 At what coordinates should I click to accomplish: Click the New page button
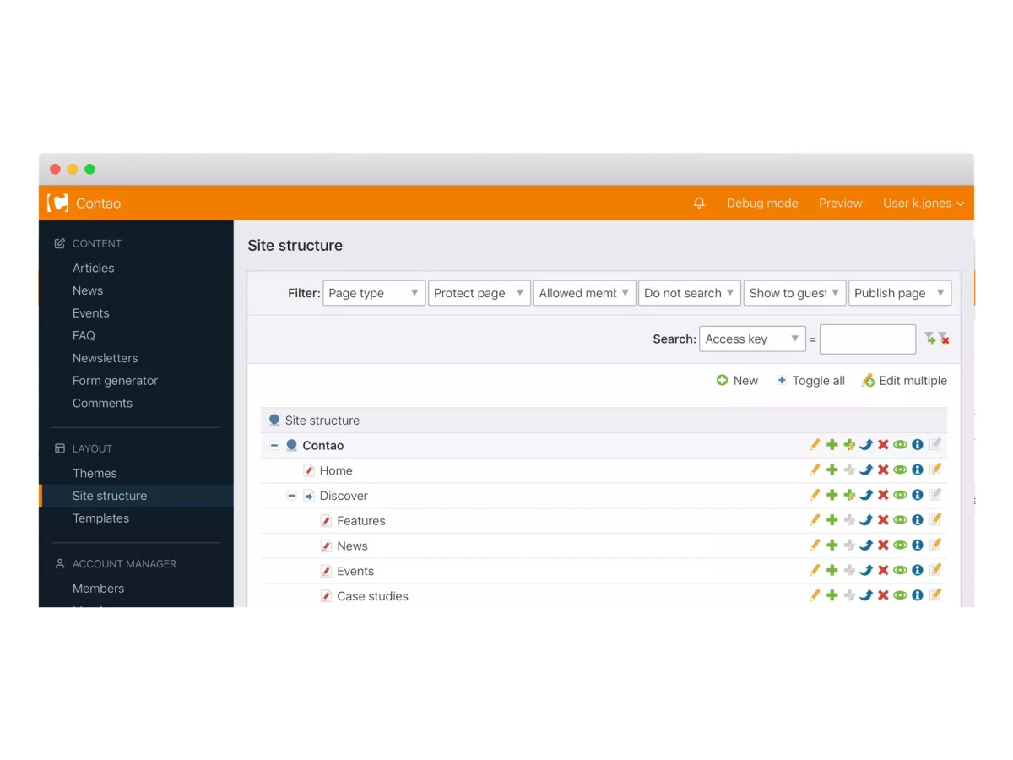point(737,381)
